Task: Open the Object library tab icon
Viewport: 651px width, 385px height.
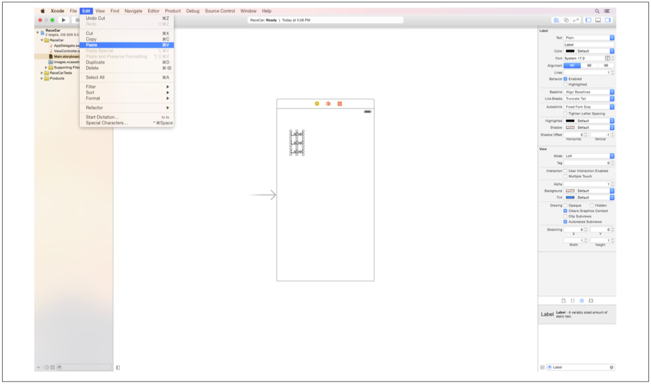Action: (x=582, y=301)
